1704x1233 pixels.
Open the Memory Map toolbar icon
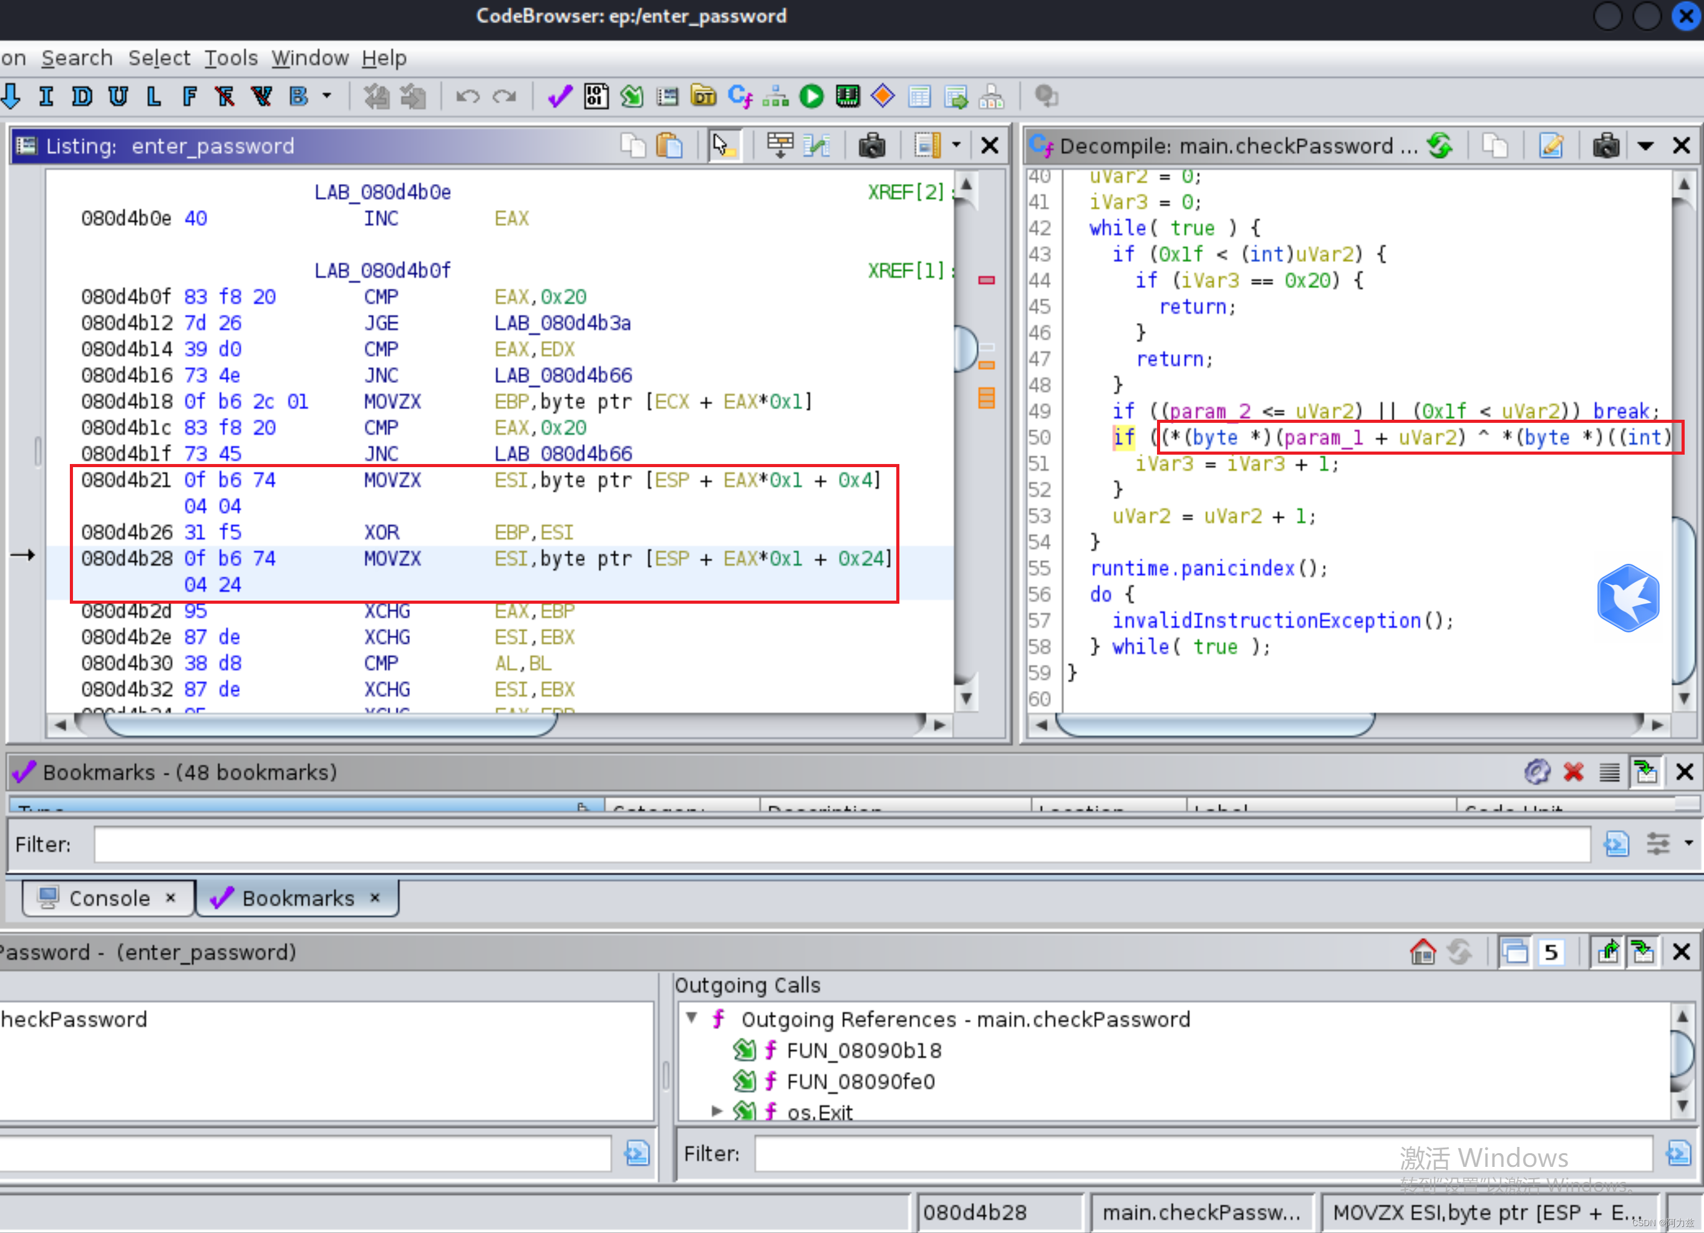point(848,96)
